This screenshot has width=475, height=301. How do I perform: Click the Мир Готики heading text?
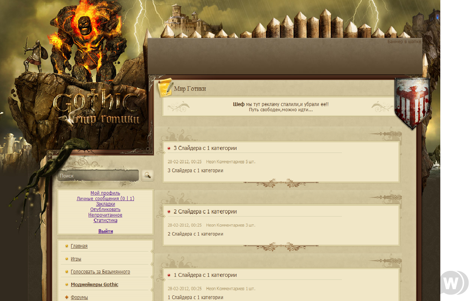coord(190,89)
